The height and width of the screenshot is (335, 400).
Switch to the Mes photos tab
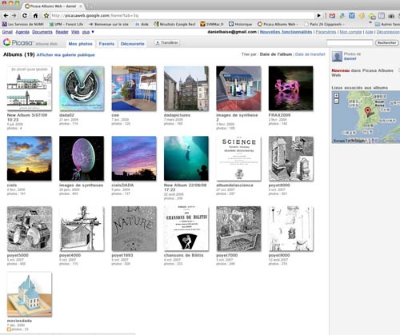point(80,44)
